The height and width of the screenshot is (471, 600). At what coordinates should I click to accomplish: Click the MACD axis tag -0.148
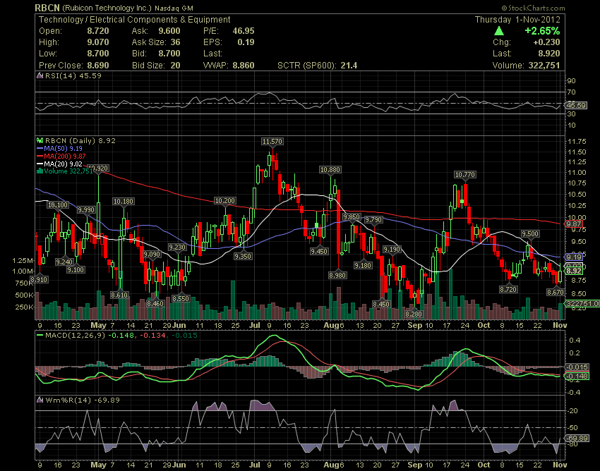(x=577, y=377)
